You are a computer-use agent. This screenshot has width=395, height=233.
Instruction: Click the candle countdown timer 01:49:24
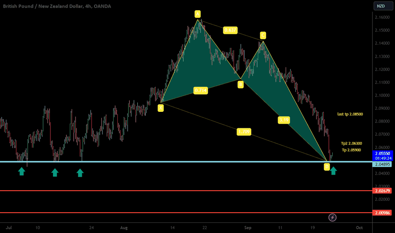coord(383,158)
